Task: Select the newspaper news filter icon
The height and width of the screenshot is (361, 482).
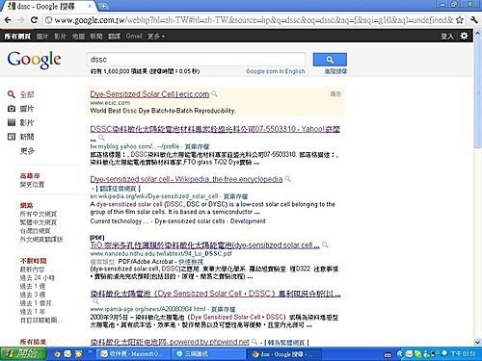Action: [12, 137]
